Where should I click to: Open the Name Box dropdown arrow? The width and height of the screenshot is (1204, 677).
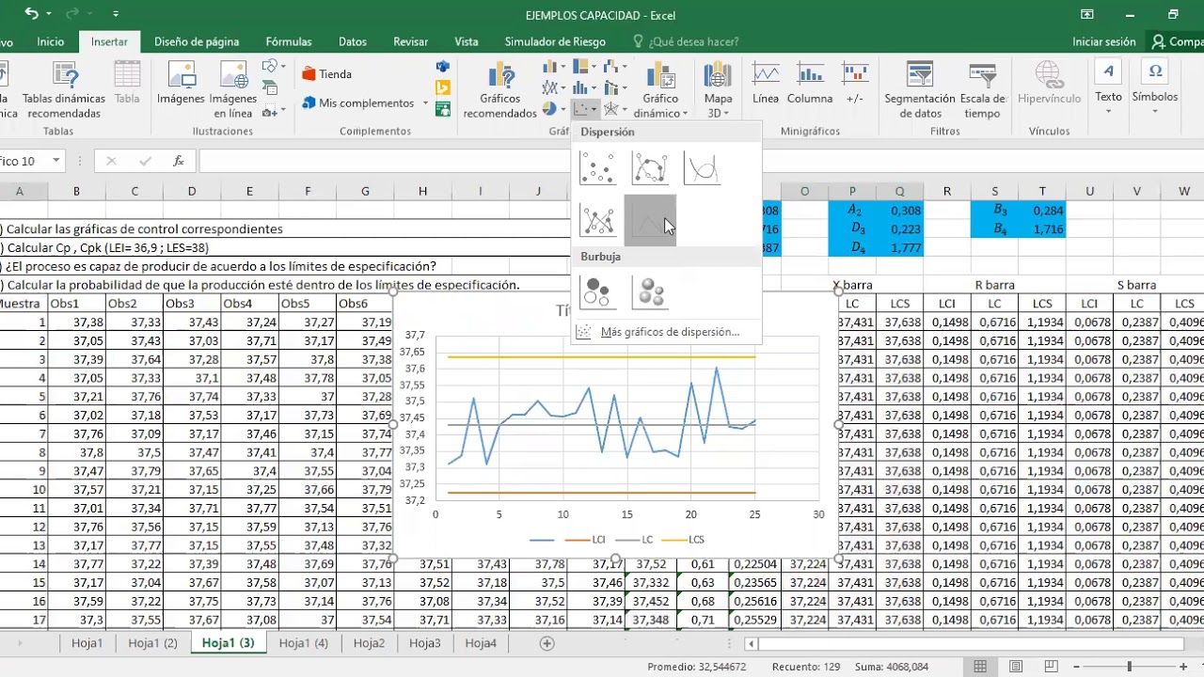coord(56,161)
